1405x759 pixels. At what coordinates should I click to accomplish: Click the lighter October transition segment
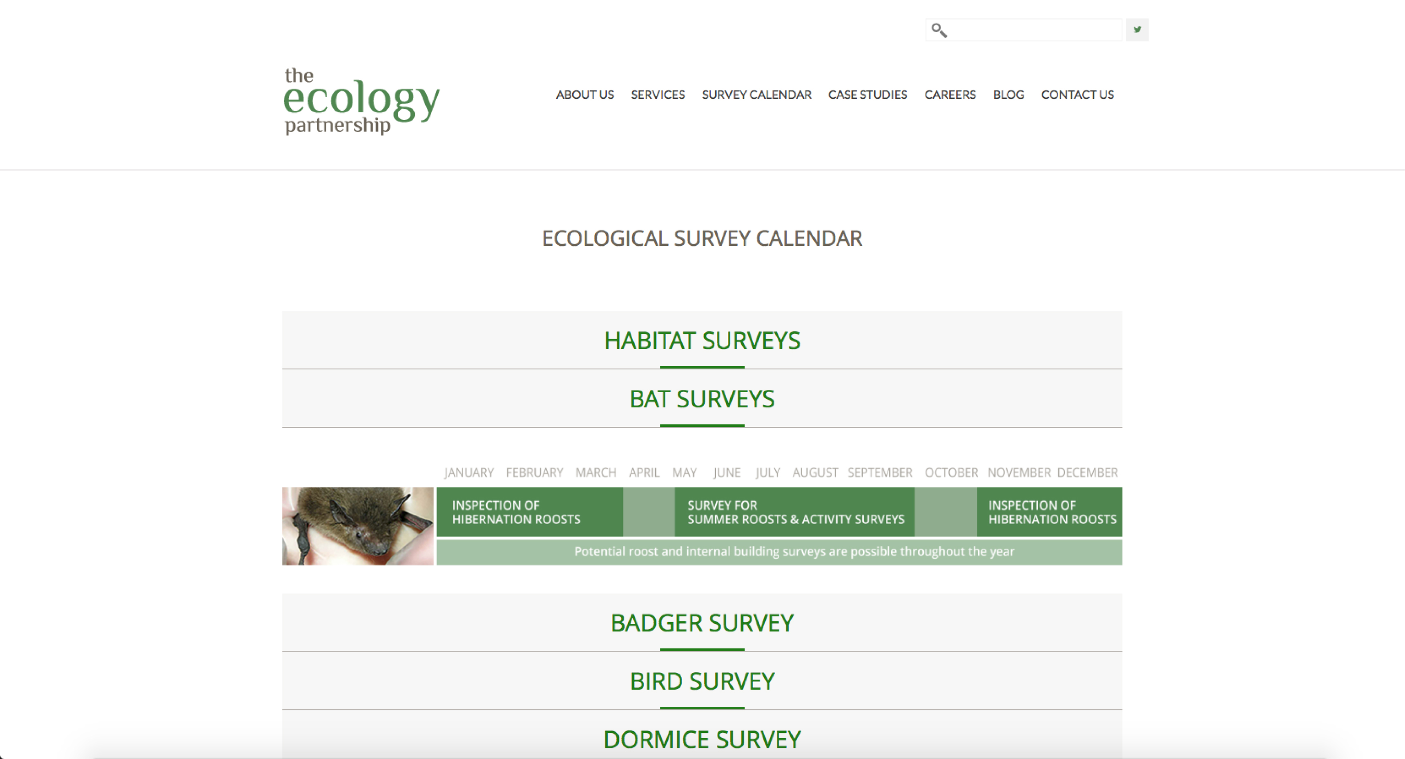(946, 512)
